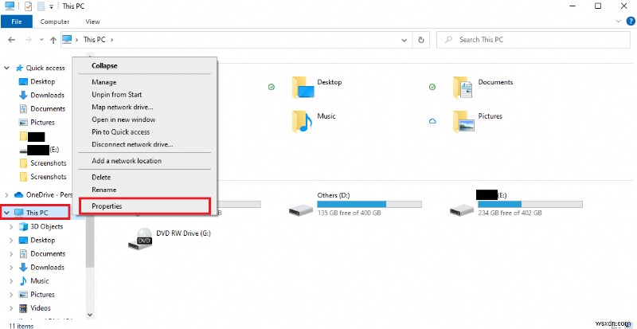
Task: Collapse the This PC tree node
Action: [6, 213]
